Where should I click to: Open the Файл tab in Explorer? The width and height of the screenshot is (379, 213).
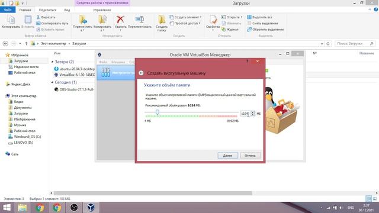click(x=8, y=10)
